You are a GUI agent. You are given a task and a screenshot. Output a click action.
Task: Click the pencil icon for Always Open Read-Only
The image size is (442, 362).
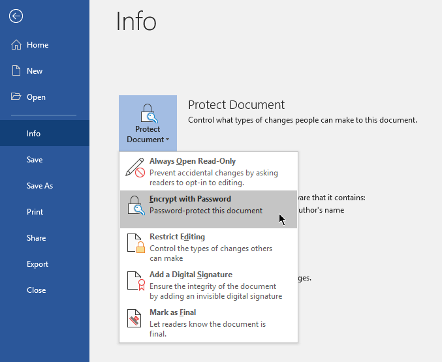coord(135,168)
